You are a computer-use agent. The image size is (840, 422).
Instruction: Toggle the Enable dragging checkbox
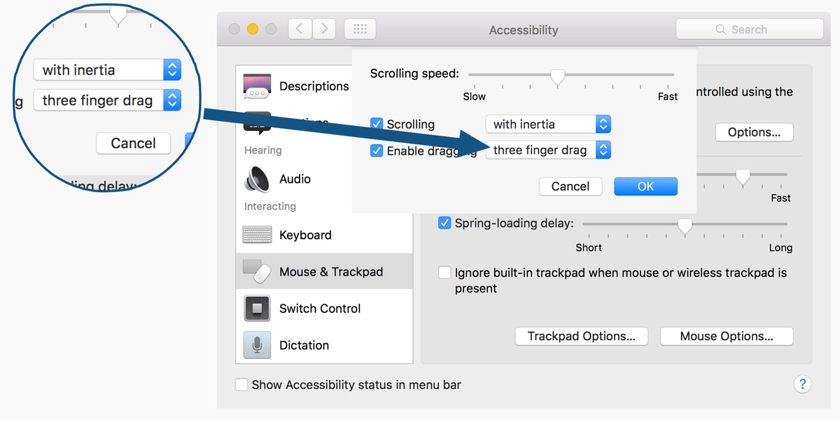pos(377,150)
